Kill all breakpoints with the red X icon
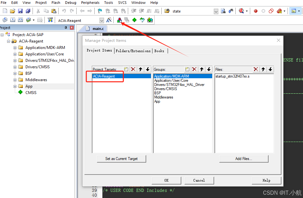The height and width of the screenshot is (198, 303). pyautogui.click(x=279, y=11)
